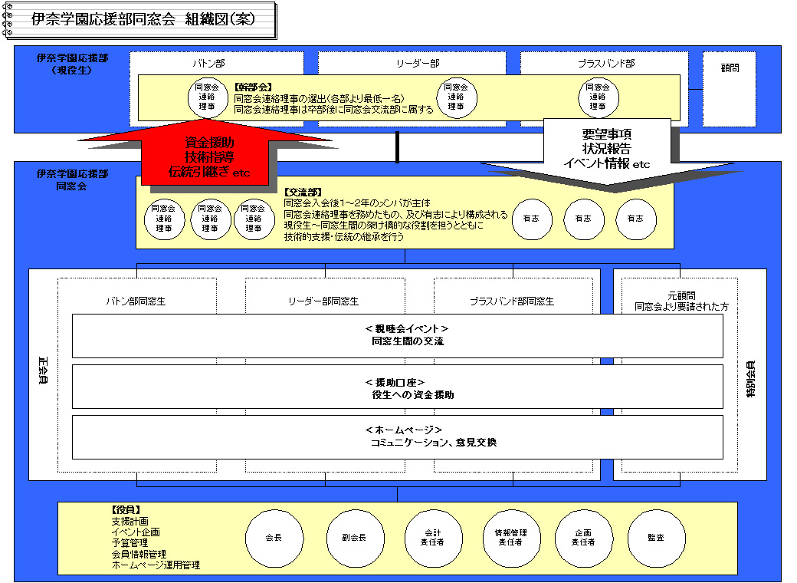The height and width of the screenshot is (583, 797).
Task: Click the 会員情報管理 line under 役員
Action: pyautogui.click(x=139, y=554)
